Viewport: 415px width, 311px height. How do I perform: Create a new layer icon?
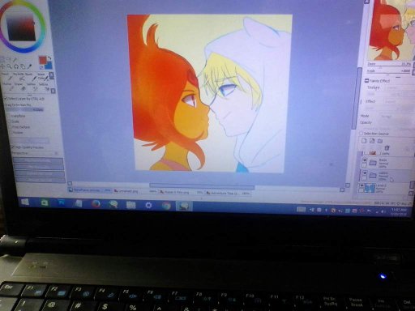(x=364, y=141)
